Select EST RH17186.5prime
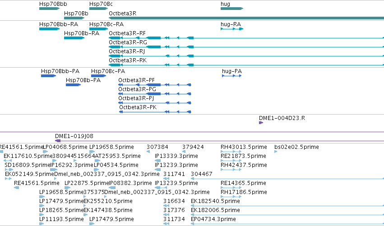Viewport: 384px width, 226px height. (244, 193)
